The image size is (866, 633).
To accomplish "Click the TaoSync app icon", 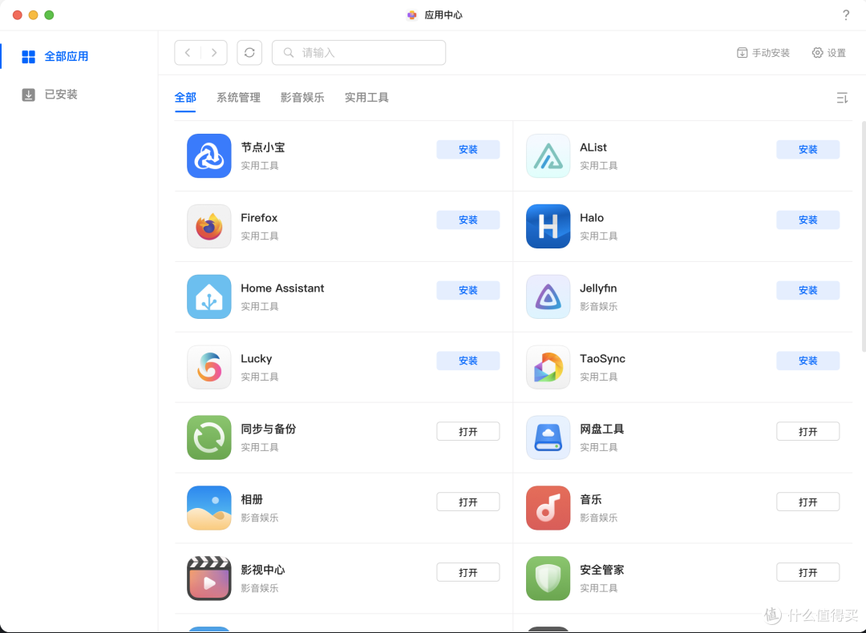I will (548, 367).
